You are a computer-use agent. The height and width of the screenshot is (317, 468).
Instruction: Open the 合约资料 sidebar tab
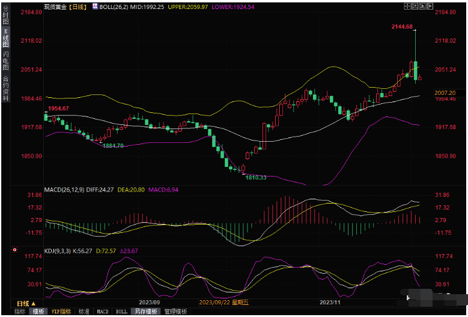click(x=5, y=88)
